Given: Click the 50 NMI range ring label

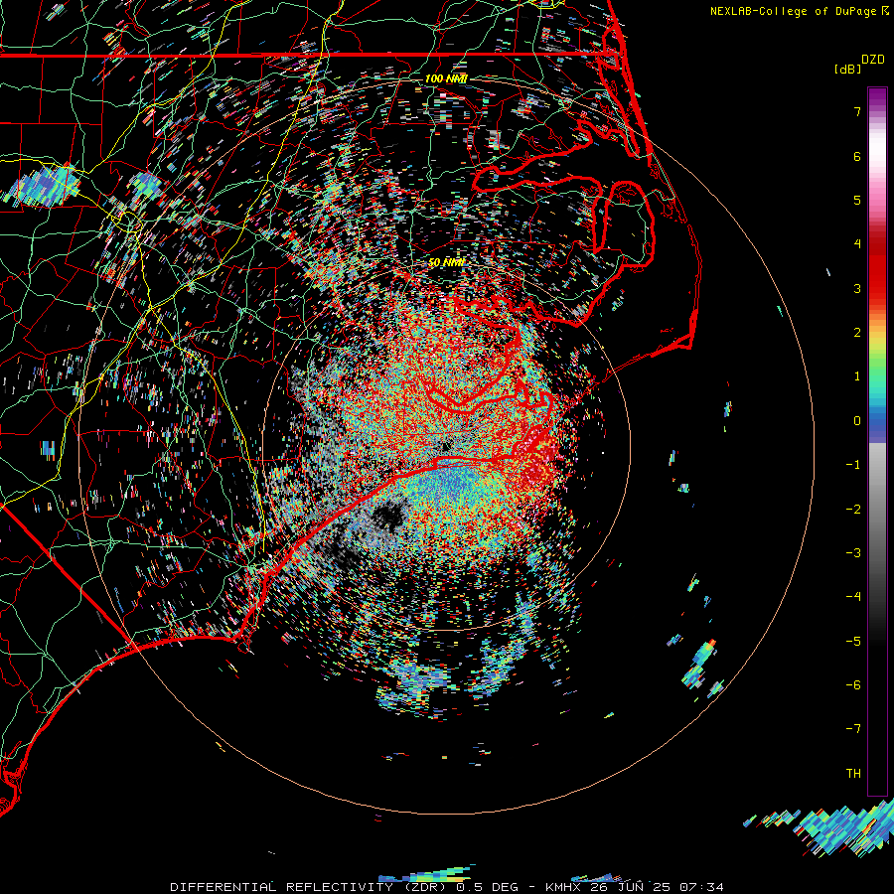Looking at the screenshot, I should pos(446,262).
